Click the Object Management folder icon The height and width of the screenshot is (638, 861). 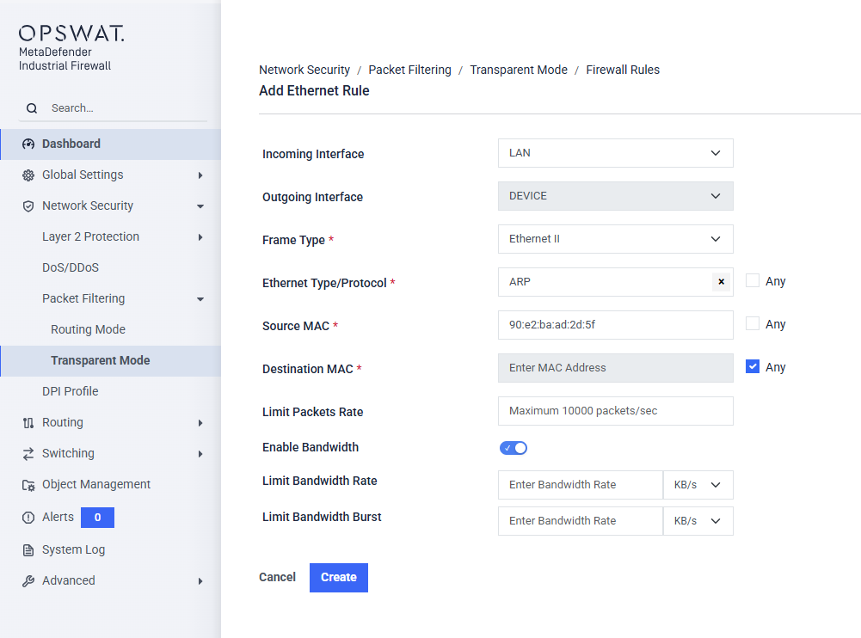click(x=28, y=485)
